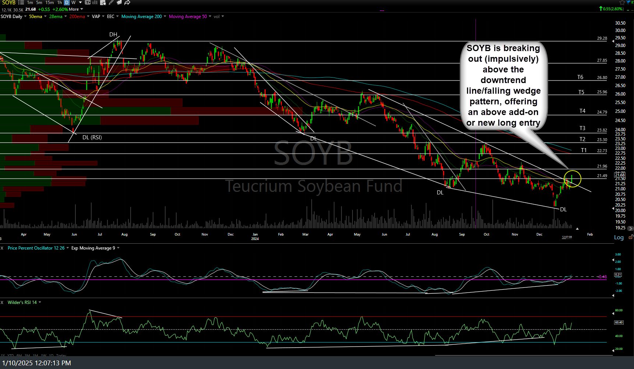Screen dimensions: 634x369
Task: Click the T3 target label
Action: point(582,128)
